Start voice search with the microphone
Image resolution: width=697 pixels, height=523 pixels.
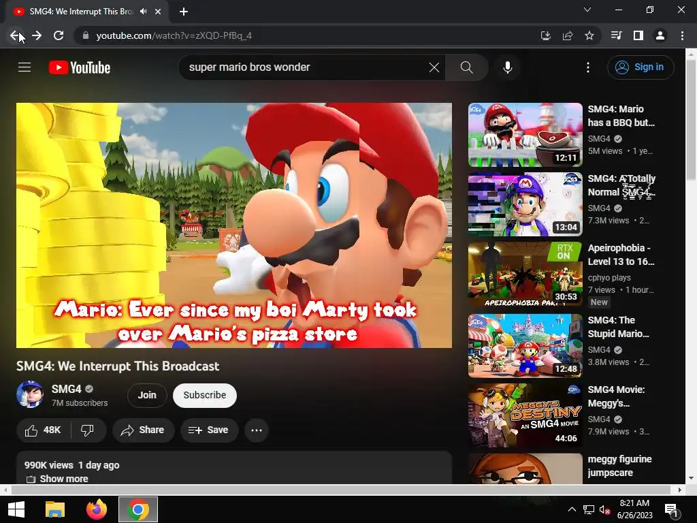507,67
